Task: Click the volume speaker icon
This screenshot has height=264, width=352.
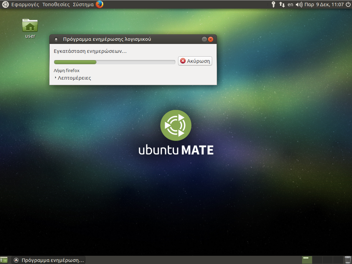Action: (299, 4)
